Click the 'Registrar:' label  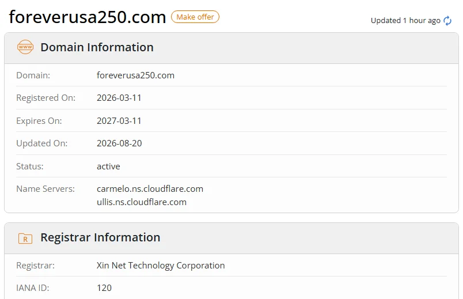point(36,266)
